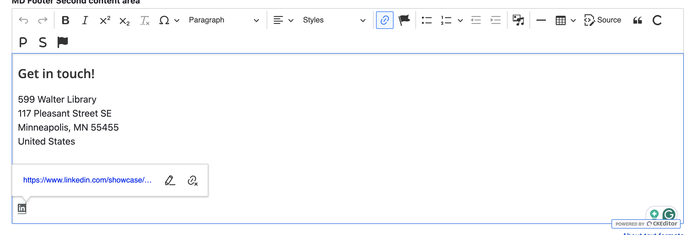Viewport: 692px width, 235px height.
Task: Open the Styles dropdown
Action: click(x=334, y=20)
